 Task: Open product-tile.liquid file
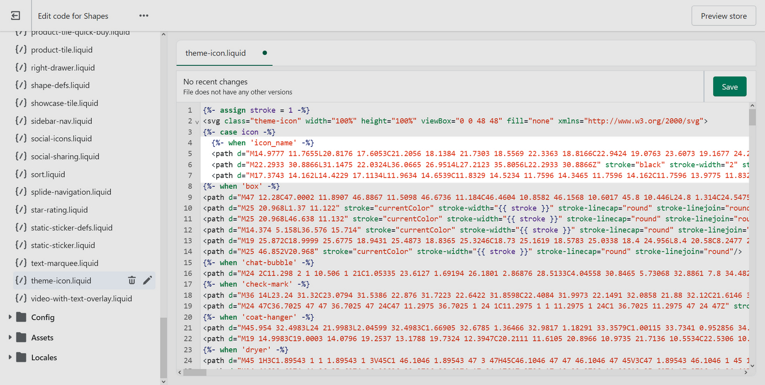(x=62, y=50)
